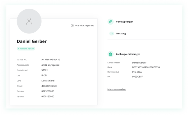The width and height of the screenshot is (188, 115).
Task: Click mobile number 0178120000
Action: click(x=48, y=96)
